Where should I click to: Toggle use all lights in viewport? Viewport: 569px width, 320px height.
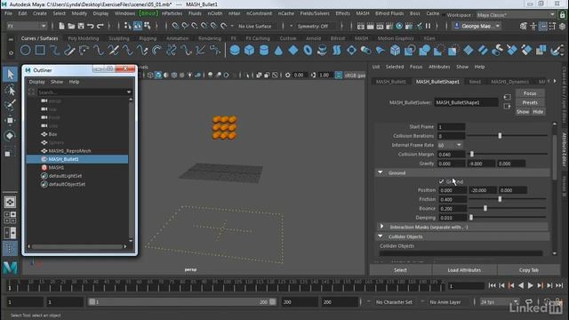189,75
